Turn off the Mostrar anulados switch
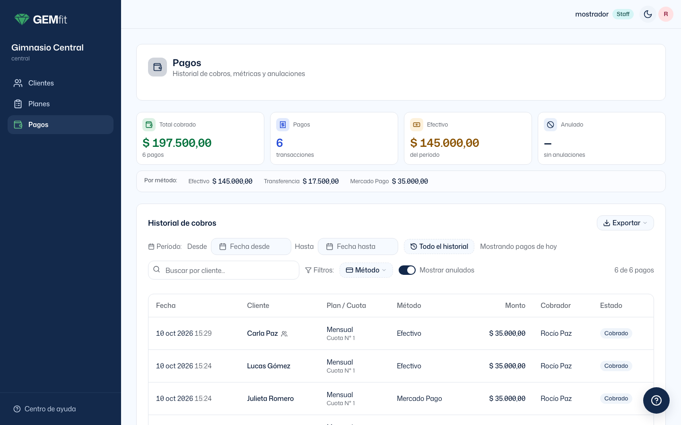Image resolution: width=681 pixels, height=425 pixels. [x=407, y=270]
